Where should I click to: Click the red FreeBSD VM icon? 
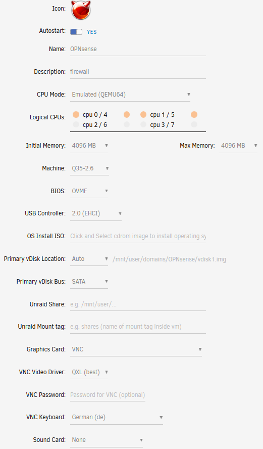81,10
